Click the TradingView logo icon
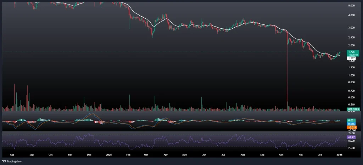This screenshot has height=165, width=363. point(4,161)
